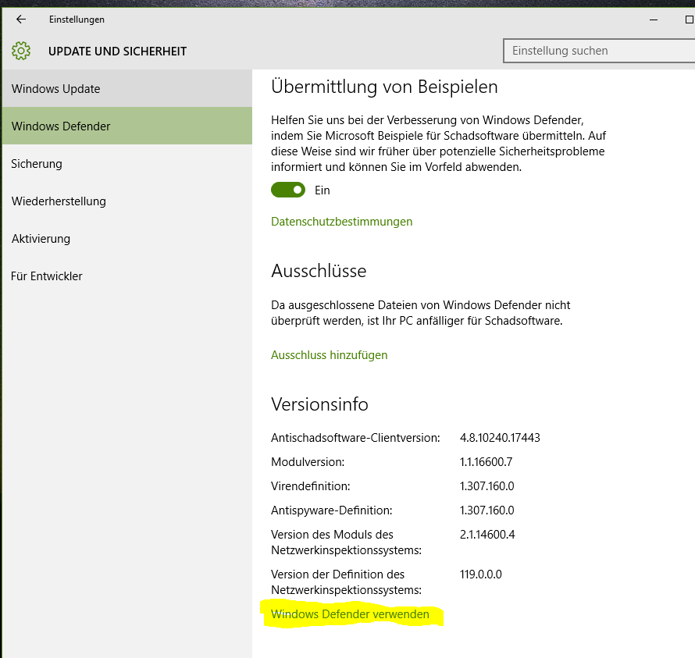Click the Virendefinition value 1.307.160.0
The image size is (695, 658).
click(486, 486)
